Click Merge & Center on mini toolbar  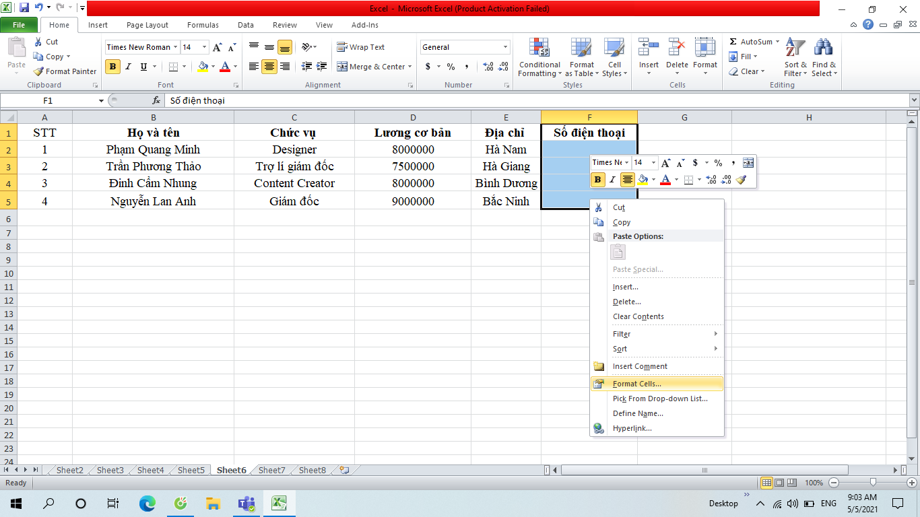click(x=748, y=163)
